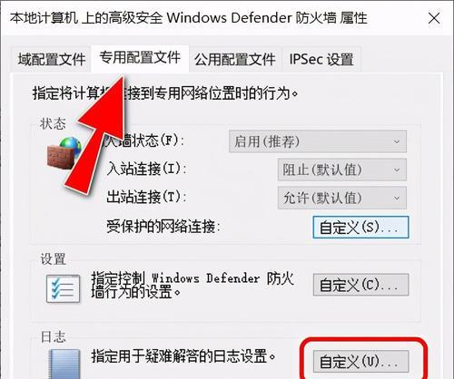This screenshot has height=379, width=454.
Task: Switch to the 域配置文件 tab
Action: (x=52, y=59)
